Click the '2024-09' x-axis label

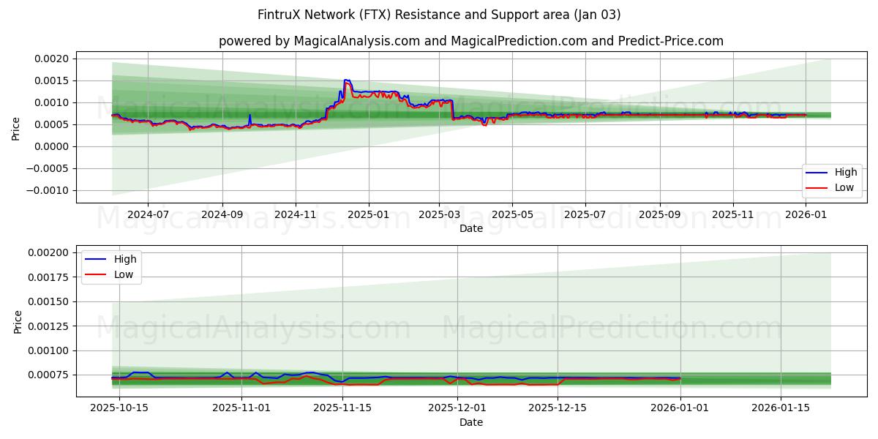pos(222,215)
